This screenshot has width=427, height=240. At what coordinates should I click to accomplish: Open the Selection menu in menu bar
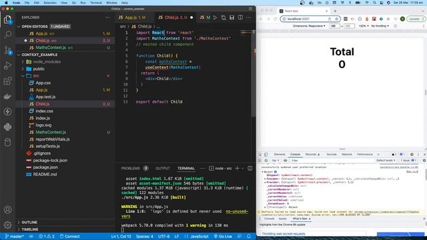(x=50, y=3)
